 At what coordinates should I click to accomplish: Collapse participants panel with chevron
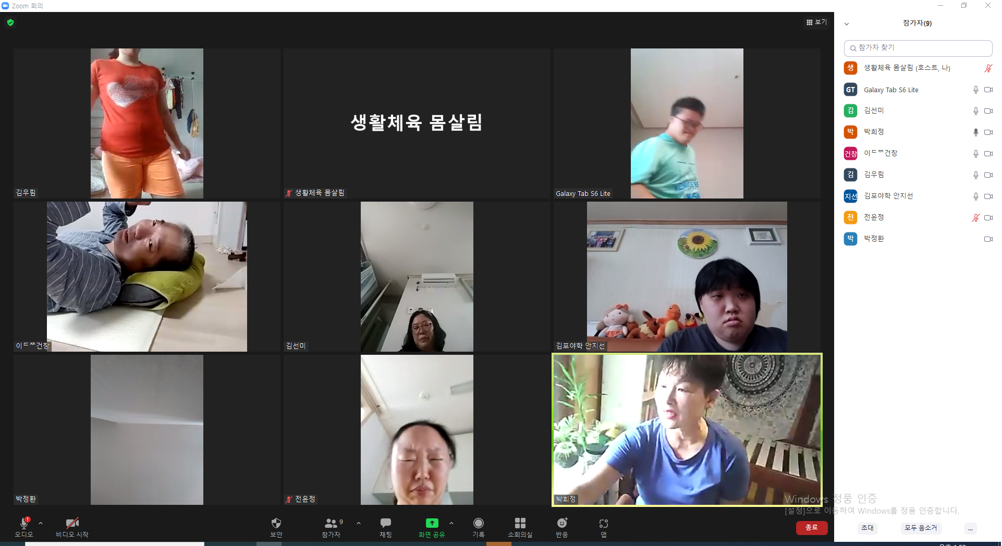[x=847, y=24]
